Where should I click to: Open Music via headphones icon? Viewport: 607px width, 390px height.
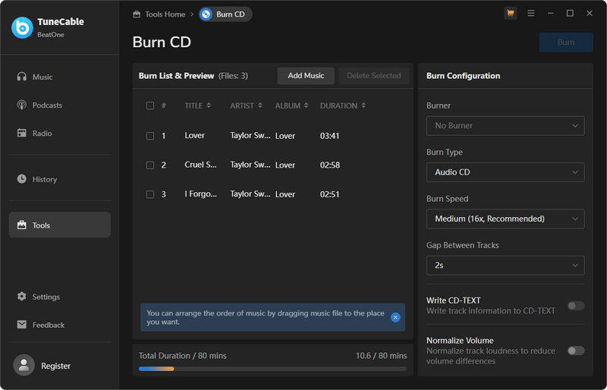point(22,77)
